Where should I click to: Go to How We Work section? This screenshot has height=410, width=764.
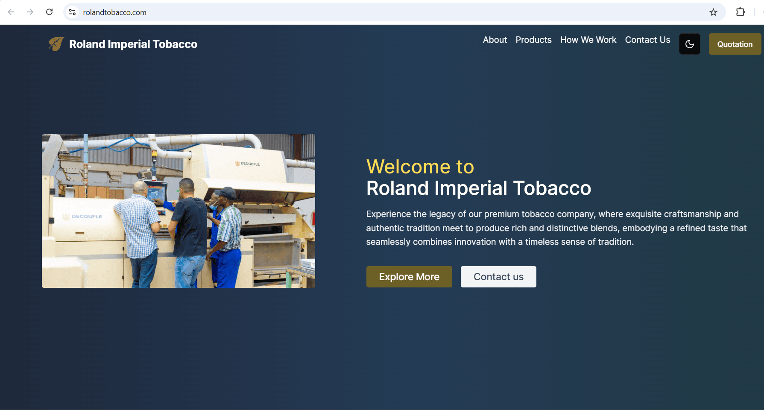588,40
